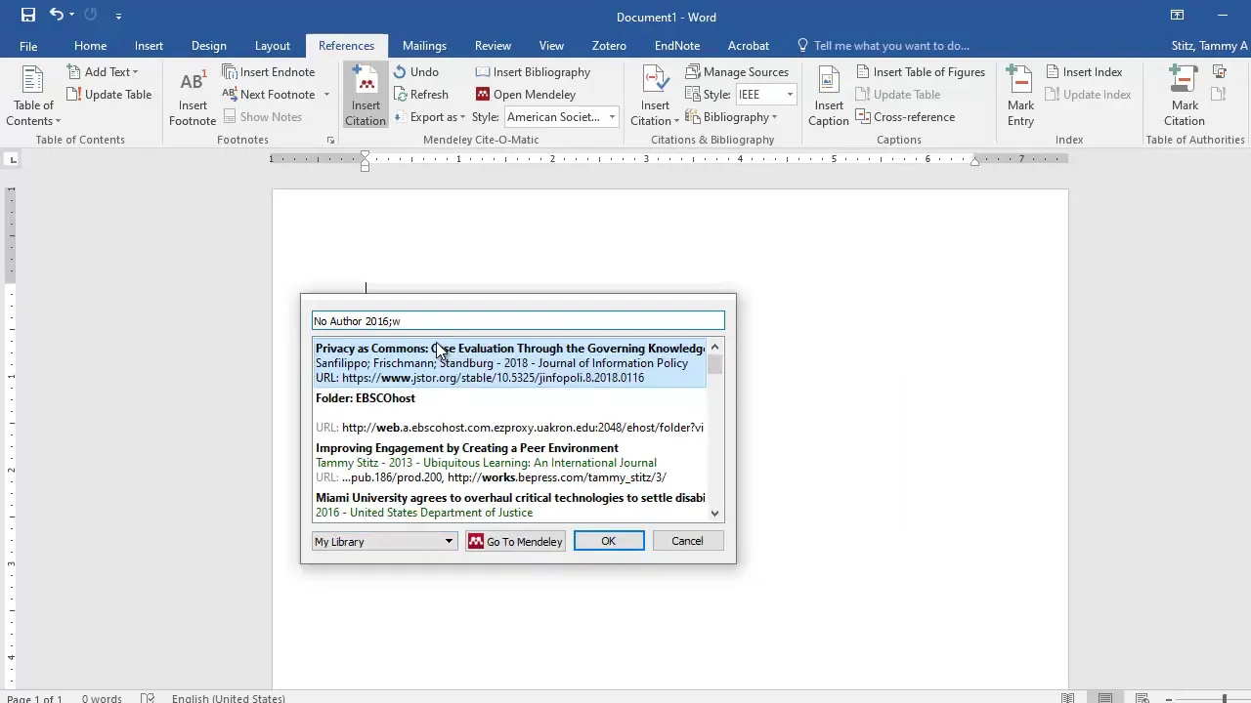Click Cancel in the citation dialog

click(687, 542)
